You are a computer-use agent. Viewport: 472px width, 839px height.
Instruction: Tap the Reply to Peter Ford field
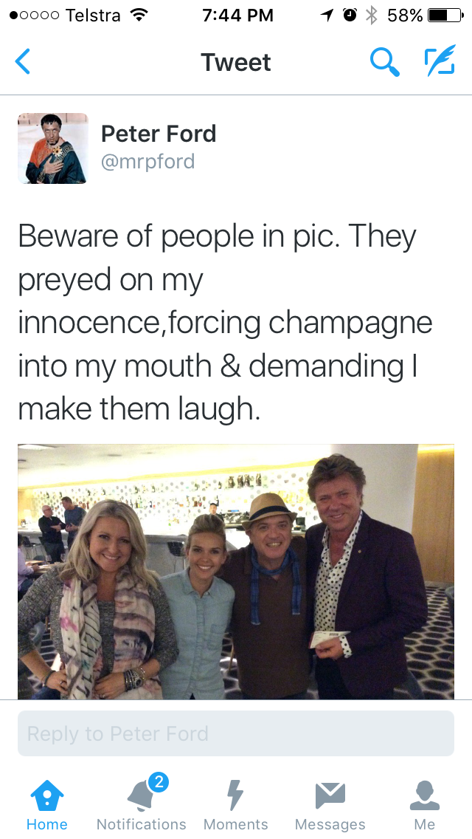click(236, 733)
